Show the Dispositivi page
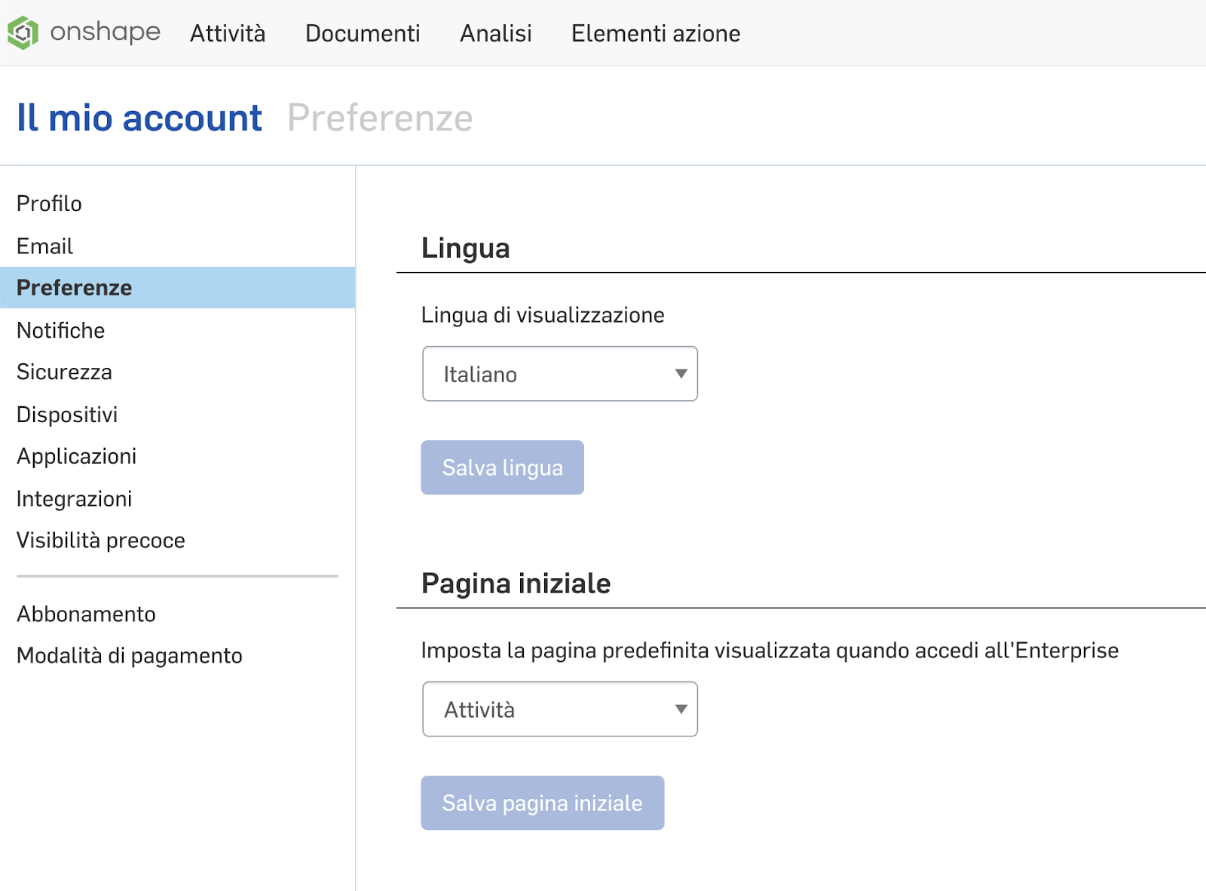This screenshot has width=1206, height=891. click(67, 415)
